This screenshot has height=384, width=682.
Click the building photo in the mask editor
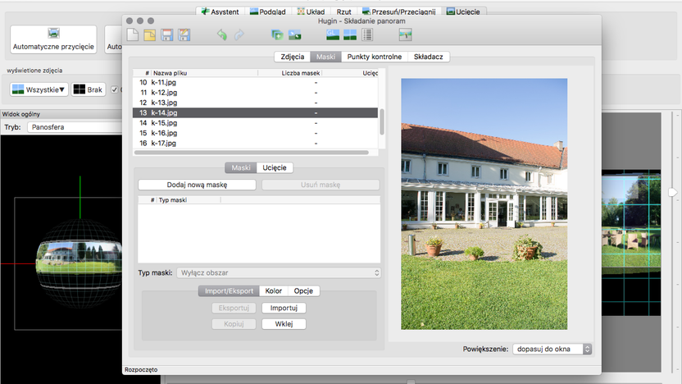point(484,203)
